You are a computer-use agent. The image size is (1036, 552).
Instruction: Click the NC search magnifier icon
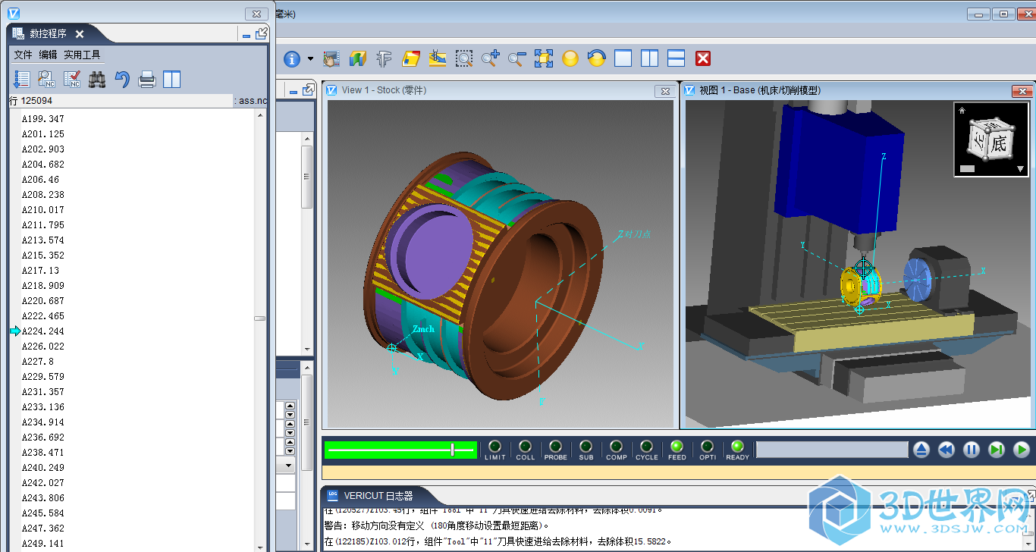47,79
